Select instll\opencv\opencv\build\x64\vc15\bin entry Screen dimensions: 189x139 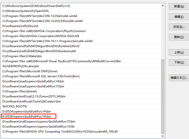click(x=81, y=122)
